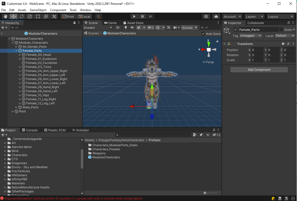The image size is (297, 201).
Task: Toggle scene grid visibility icon
Action: 158,28
